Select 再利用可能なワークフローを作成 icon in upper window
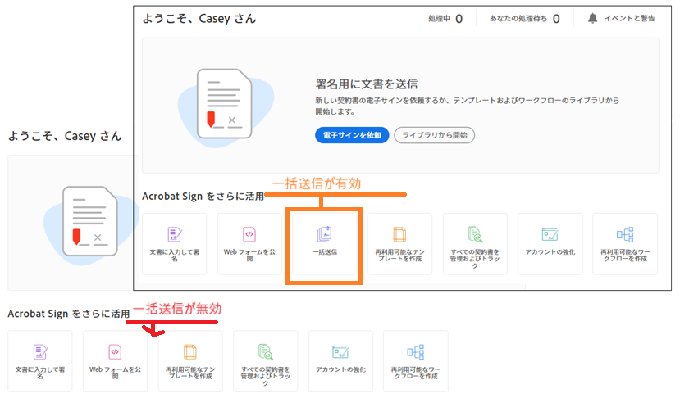This screenshot has height=398, width=680. pos(625,234)
